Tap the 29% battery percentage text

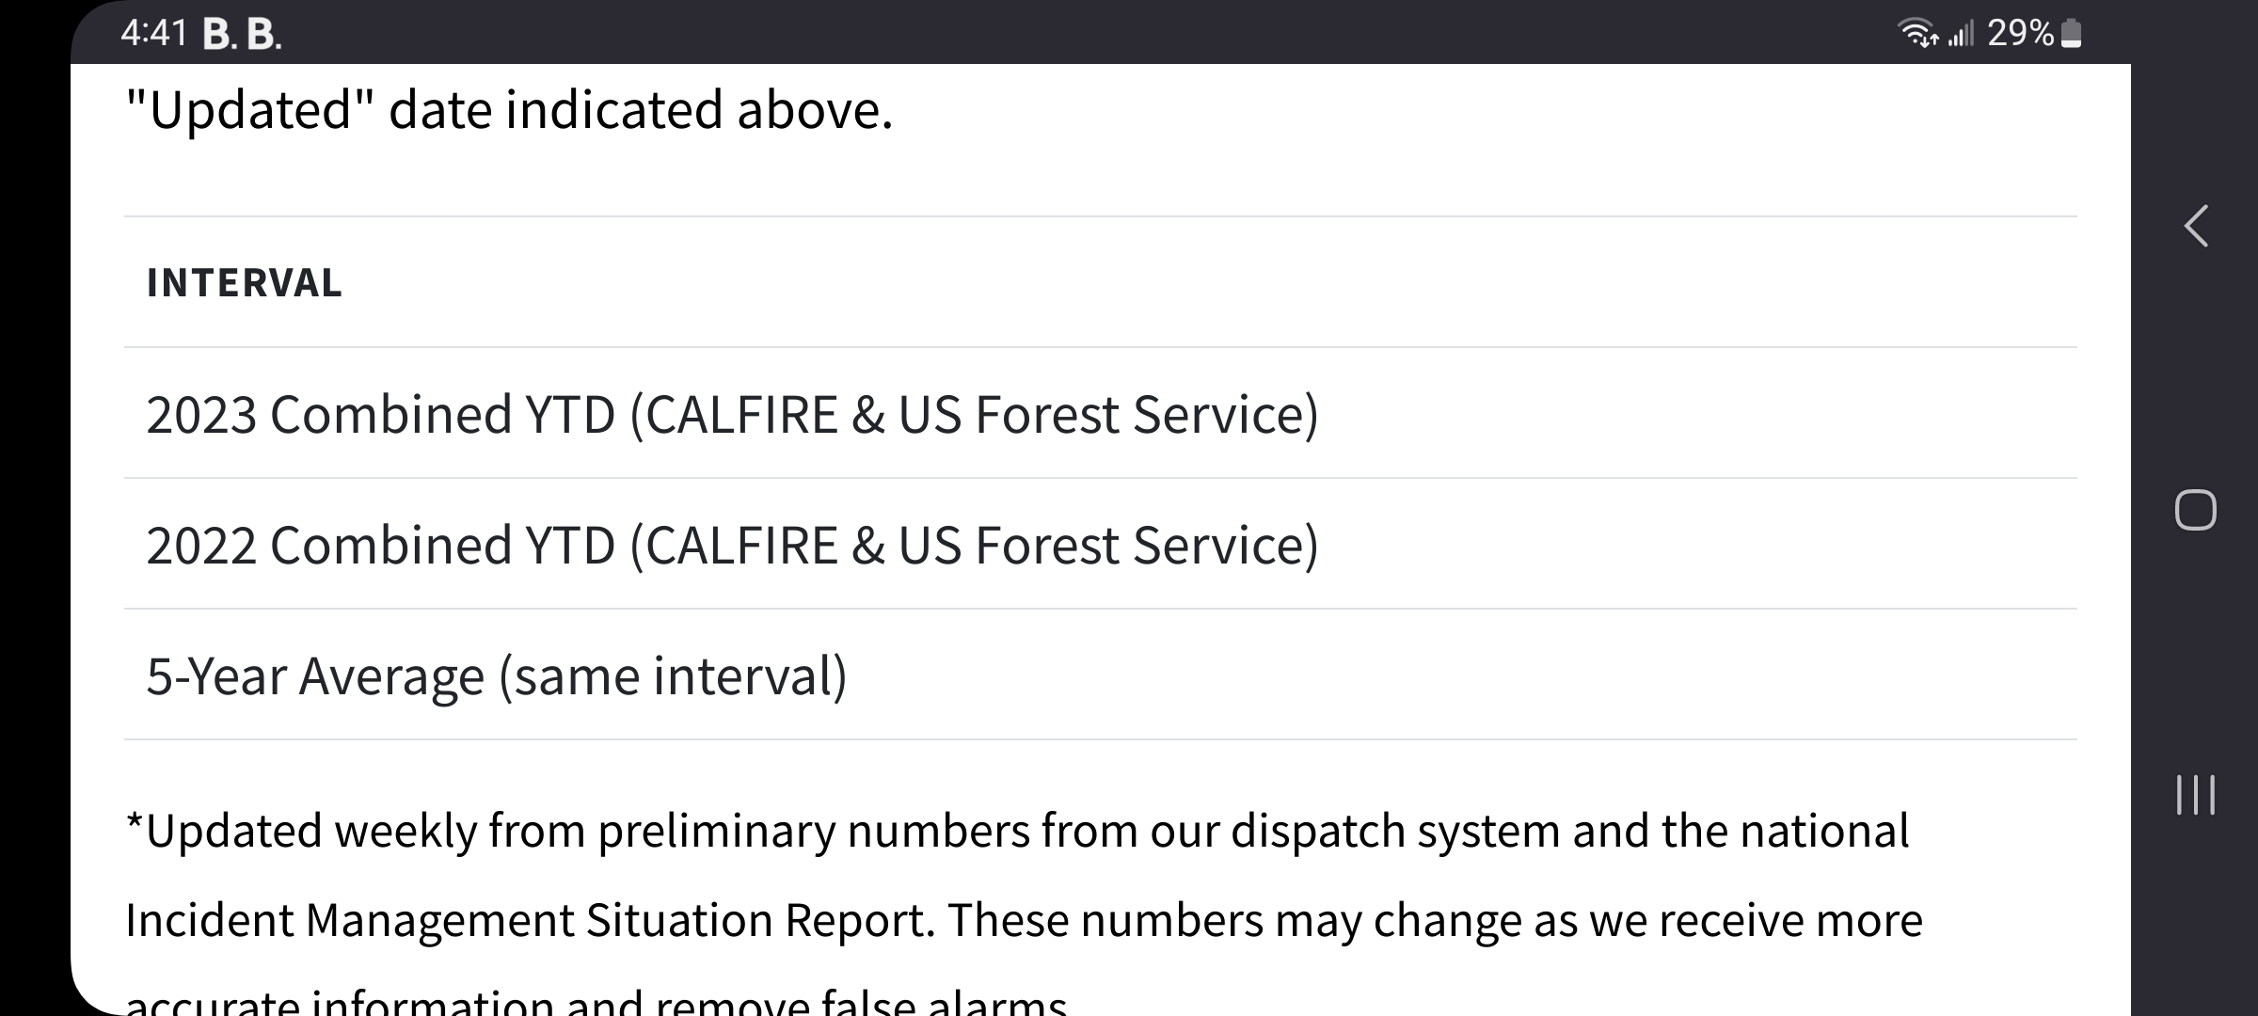[2020, 34]
